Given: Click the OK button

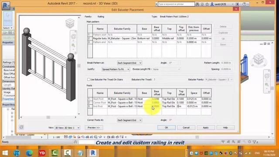Looking at the screenshot, I should point(167,127).
